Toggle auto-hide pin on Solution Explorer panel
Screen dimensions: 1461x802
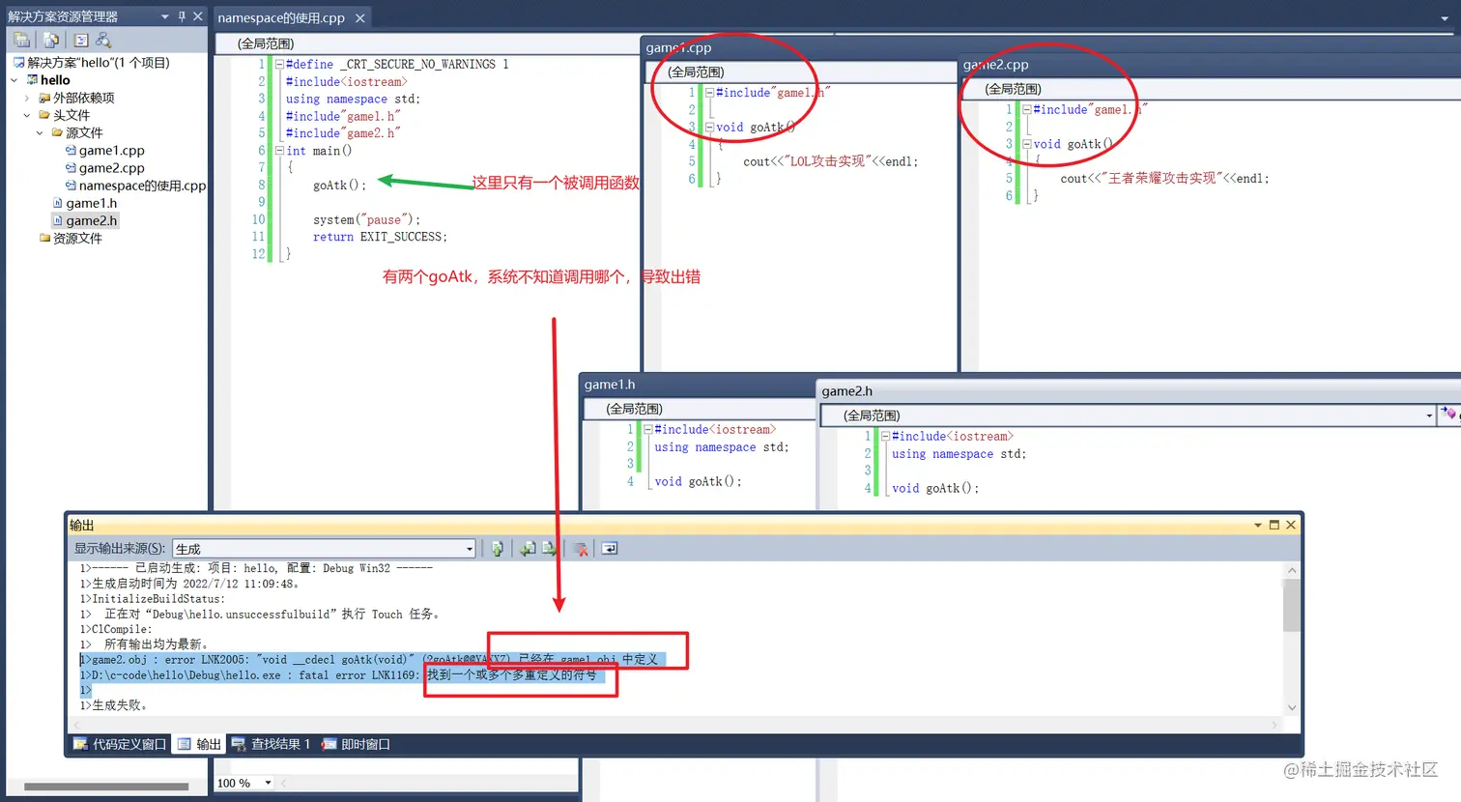182,16
